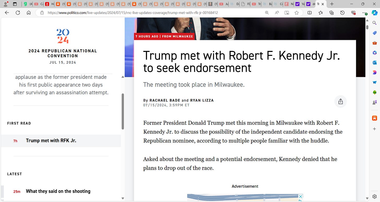
Task: Click the 'LATEST' section label
Action: 15,174
